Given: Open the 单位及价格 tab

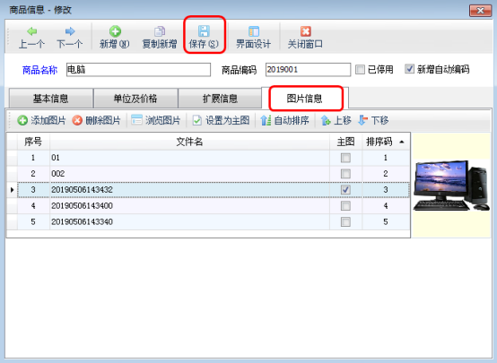Looking at the screenshot, I should point(135,99).
